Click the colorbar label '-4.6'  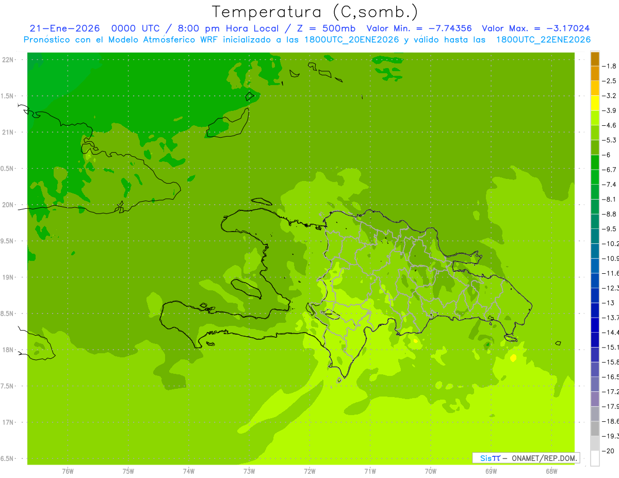[x=610, y=125]
